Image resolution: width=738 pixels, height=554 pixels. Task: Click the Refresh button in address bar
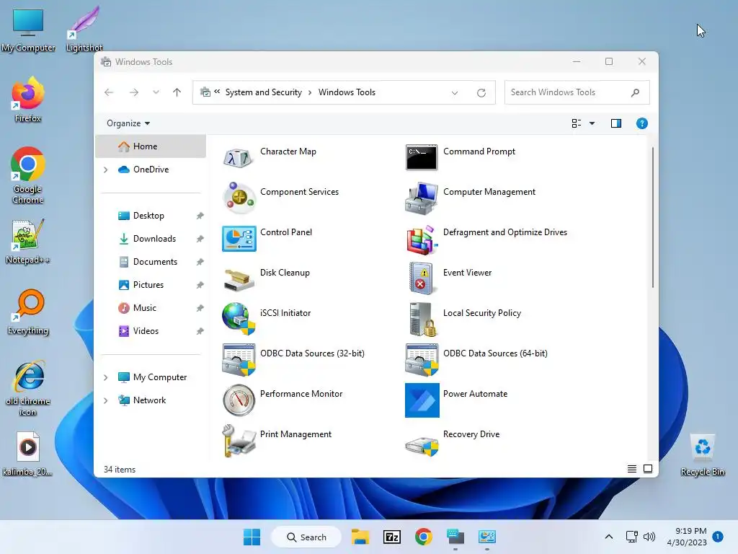coord(481,93)
